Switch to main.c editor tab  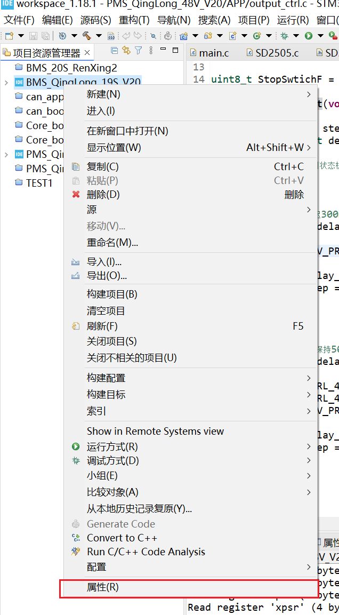coord(210,53)
